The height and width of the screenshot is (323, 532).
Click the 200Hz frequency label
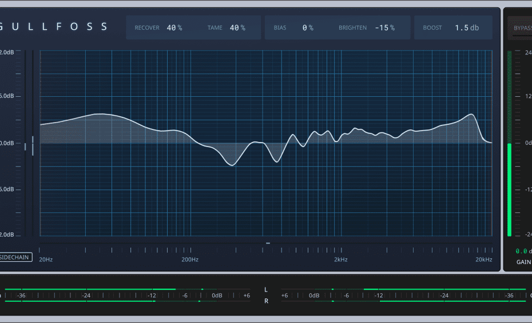click(x=190, y=259)
